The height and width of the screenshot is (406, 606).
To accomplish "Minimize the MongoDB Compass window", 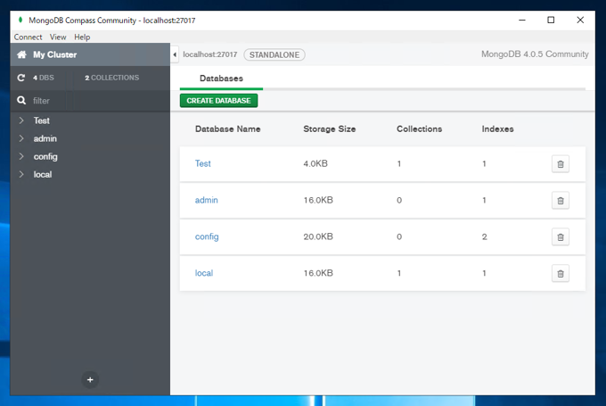I will tap(522, 20).
